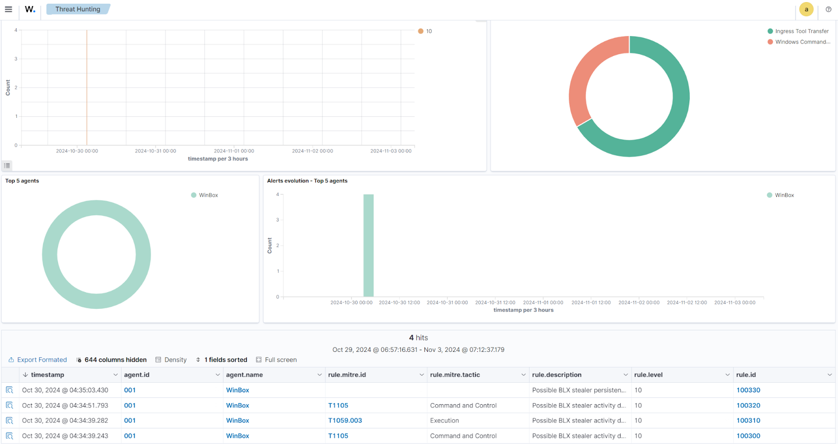This screenshot has width=838, height=444.
Task: Click the Wazuh W. logo
Action: point(30,9)
